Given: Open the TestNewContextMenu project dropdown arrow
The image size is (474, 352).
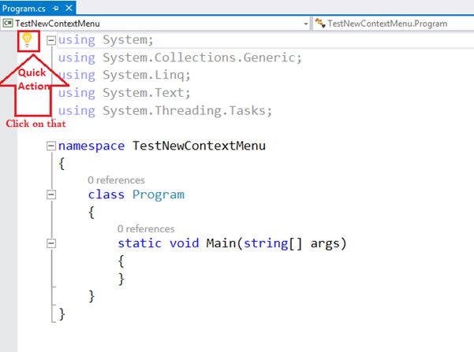Looking at the screenshot, I should pyautogui.click(x=306, y=24).
